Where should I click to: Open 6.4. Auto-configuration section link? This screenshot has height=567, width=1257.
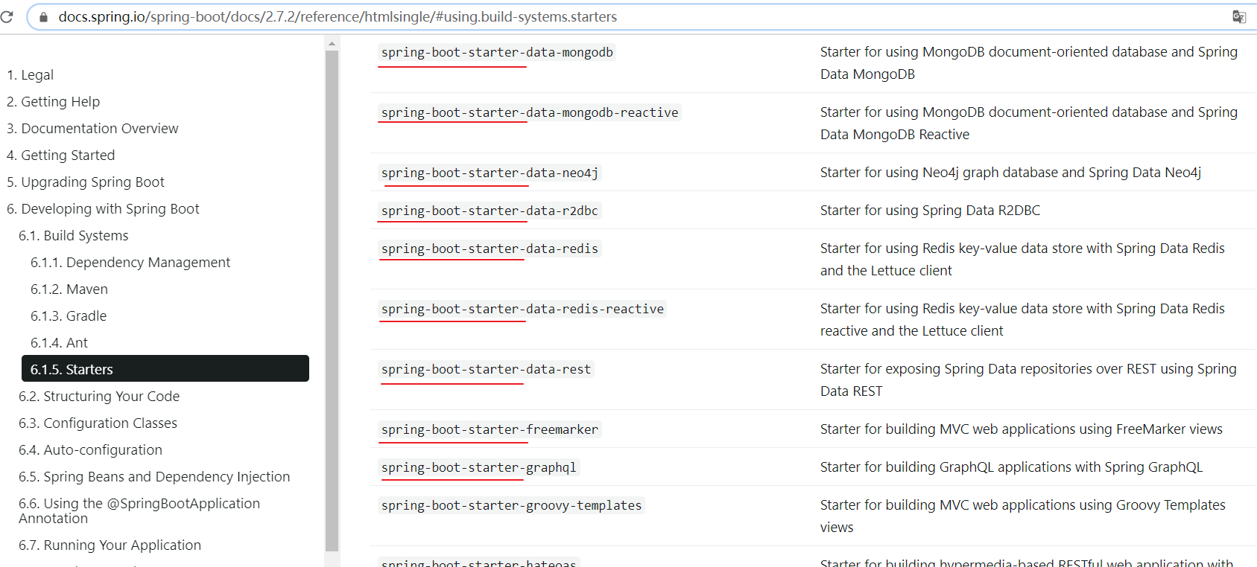pyautogui.click(x=90, y=450)
